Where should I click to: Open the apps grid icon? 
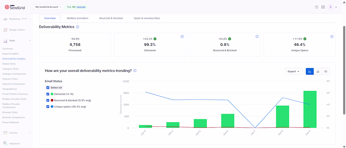323,7
